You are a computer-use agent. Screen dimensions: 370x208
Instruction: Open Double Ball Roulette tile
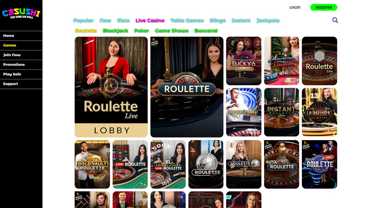pos(244,112)
